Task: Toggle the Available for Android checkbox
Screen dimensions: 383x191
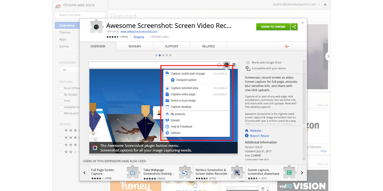Action: click(x=61, y=107)
